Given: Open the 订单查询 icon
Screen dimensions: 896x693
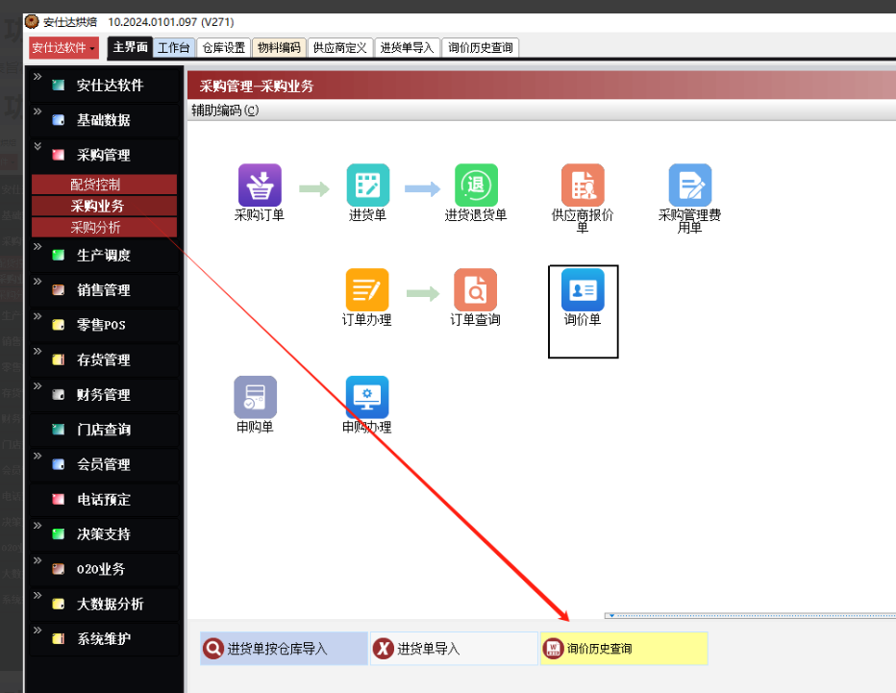Looking at the screenshot, I should tap(475, 289).
